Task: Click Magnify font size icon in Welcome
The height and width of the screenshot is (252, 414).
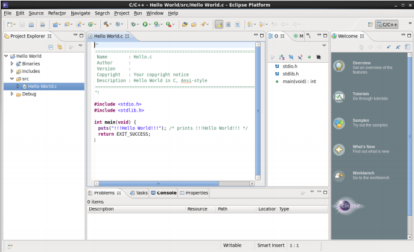Action: click(x=398, y=47)
